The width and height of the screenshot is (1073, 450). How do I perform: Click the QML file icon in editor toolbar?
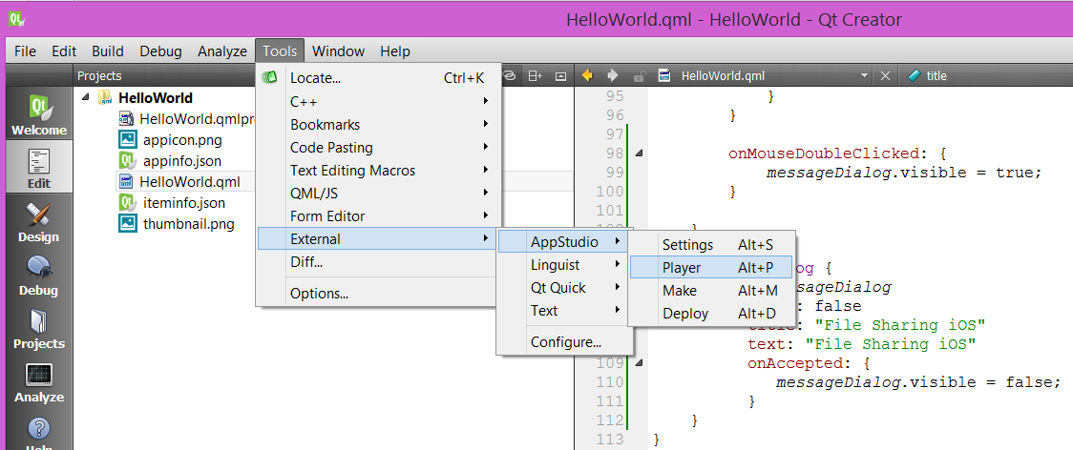663,76
